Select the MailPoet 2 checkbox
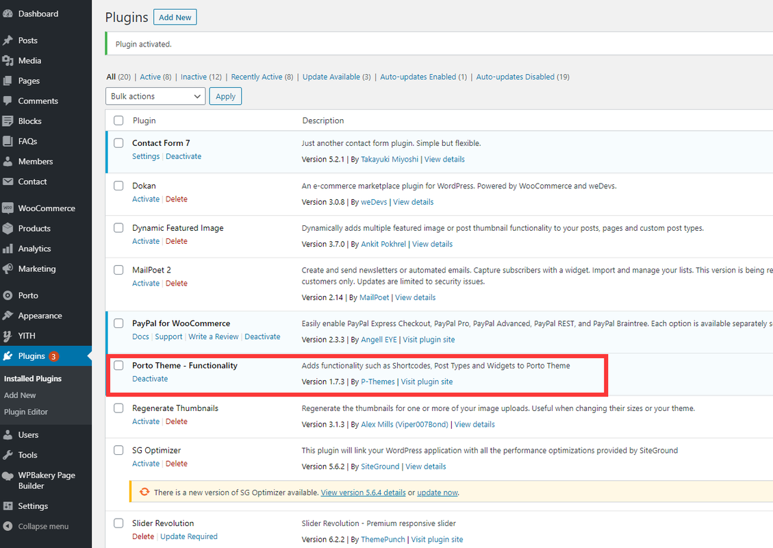773x548 pixels. pyautogui.click(x=119, y=271)
